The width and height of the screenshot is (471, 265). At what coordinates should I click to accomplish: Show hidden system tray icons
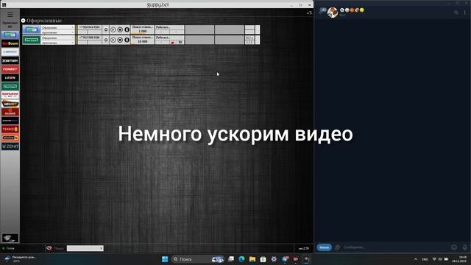(x=416, y=259)
